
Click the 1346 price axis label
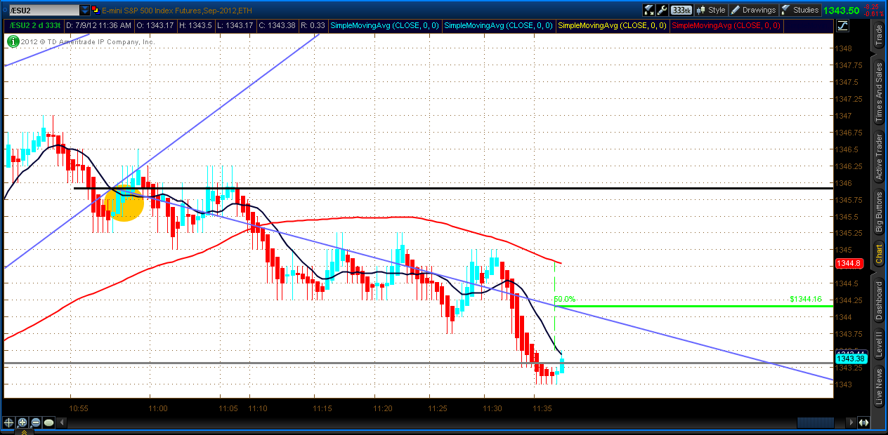(x=844, y=183)
